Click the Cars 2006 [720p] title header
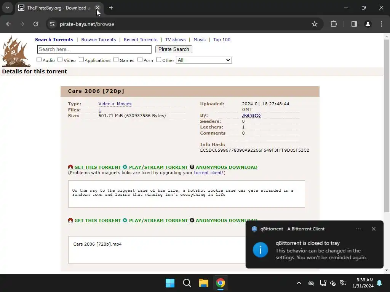390x292 pixels. click(x=96, y=91)
